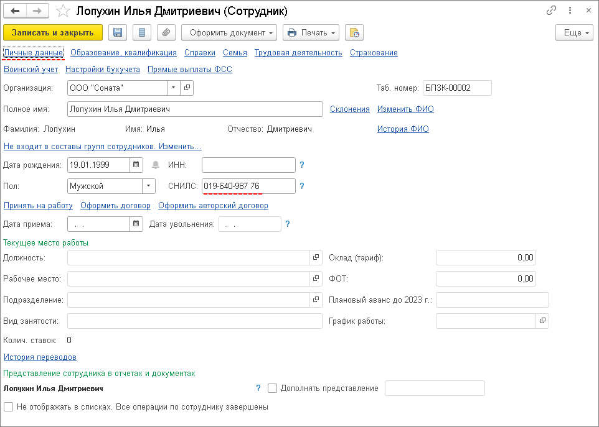Check 'Не отображать в списках' option

[8, 407]
